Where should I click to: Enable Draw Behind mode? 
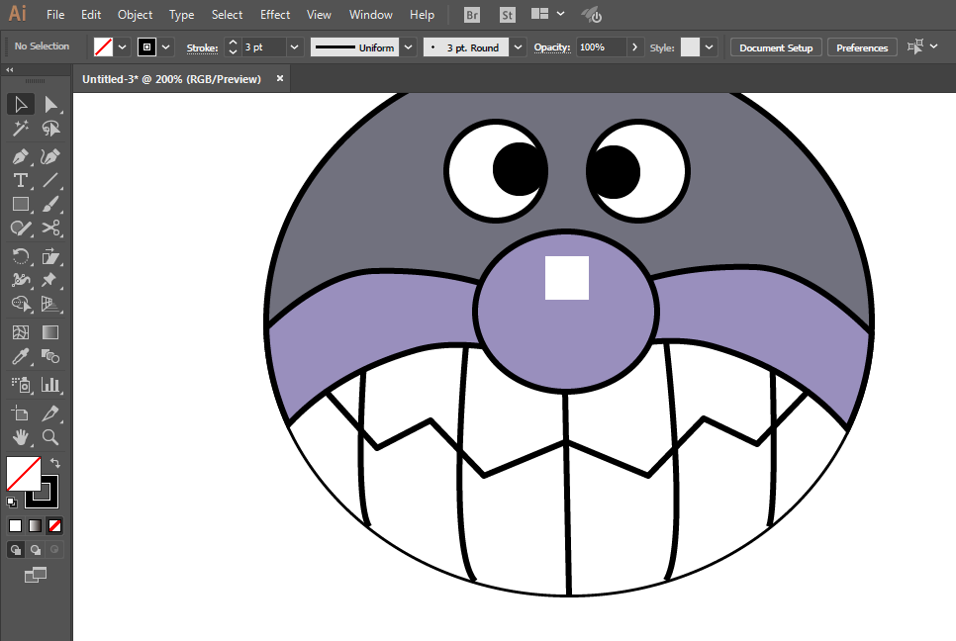pos(36,550)
